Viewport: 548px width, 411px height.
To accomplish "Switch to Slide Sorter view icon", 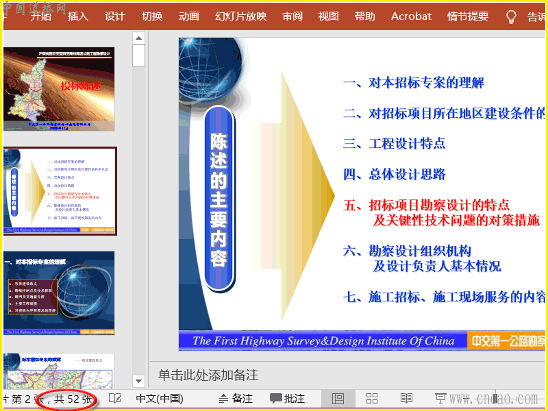I will coord(372,399).
